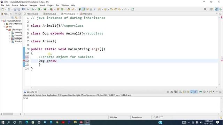Click the Open Perspective icon
Screen dimensions: 223x125
click(x=212, y=9)
